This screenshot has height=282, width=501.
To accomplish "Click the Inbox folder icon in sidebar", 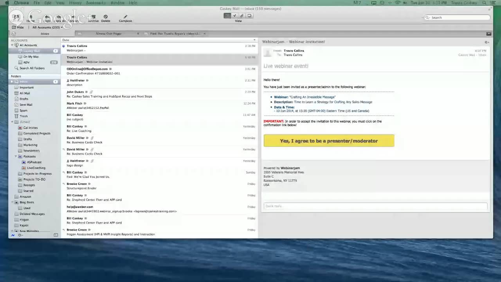I will (x=16, y=81).
